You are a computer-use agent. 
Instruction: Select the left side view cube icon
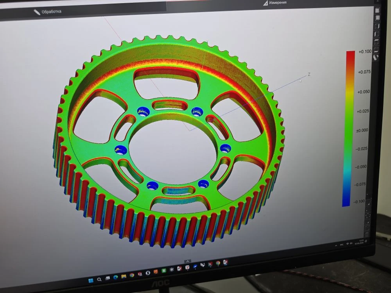(x=377, y=34)
